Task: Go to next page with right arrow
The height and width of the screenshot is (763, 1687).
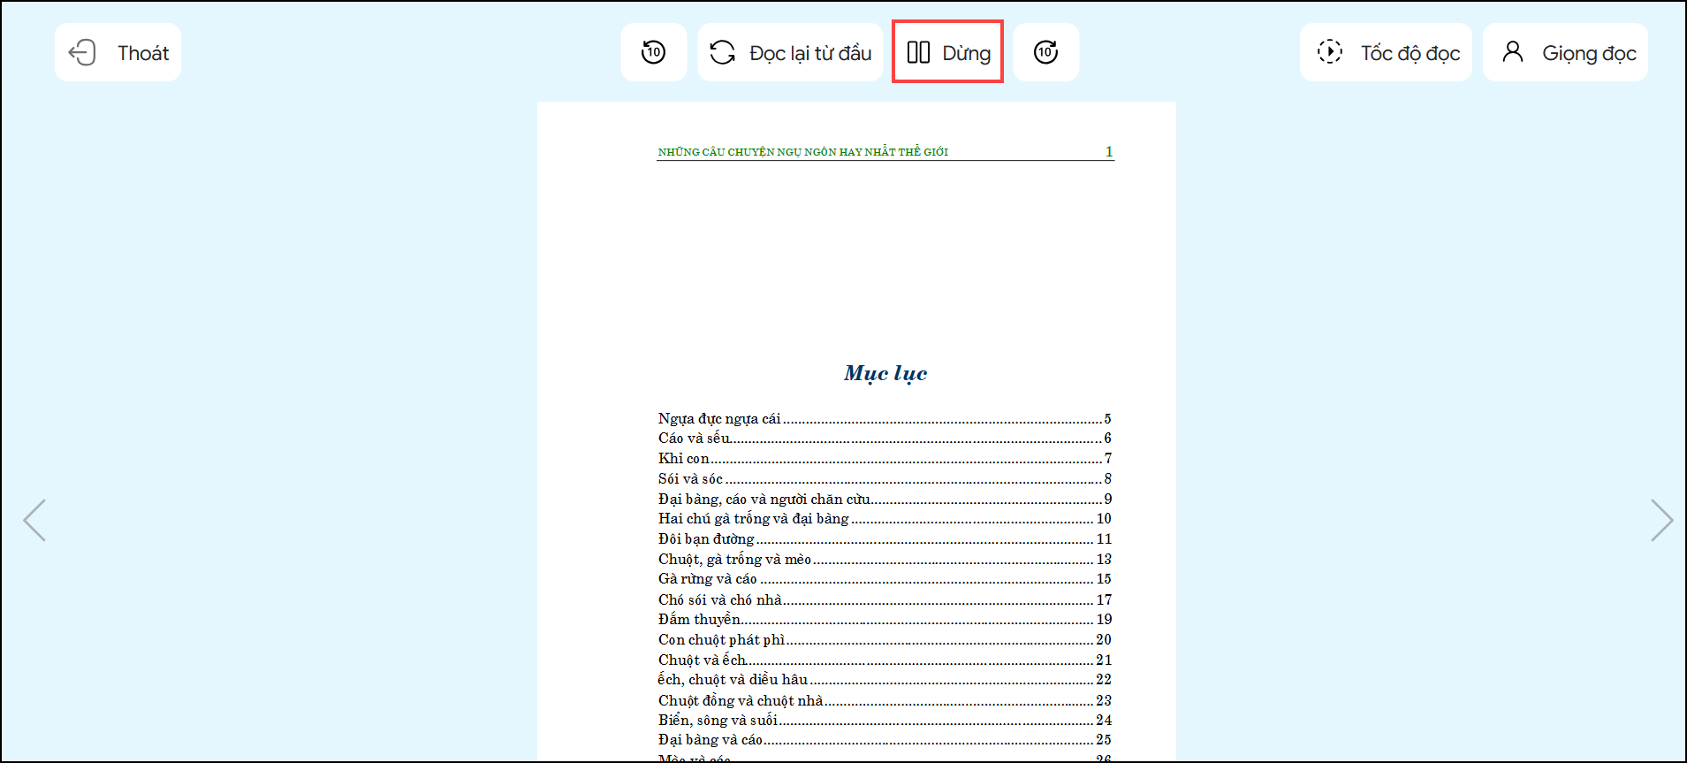Action: (x=1660, y=520)
